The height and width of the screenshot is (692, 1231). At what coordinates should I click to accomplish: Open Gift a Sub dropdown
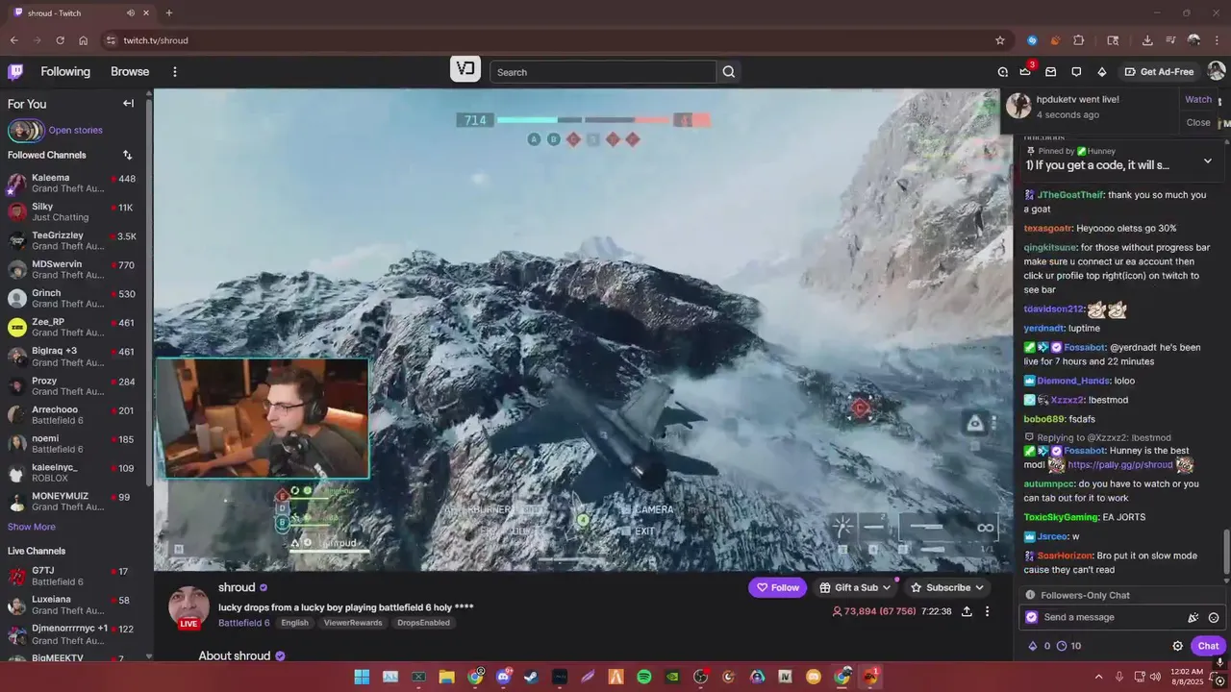[855, 587]
